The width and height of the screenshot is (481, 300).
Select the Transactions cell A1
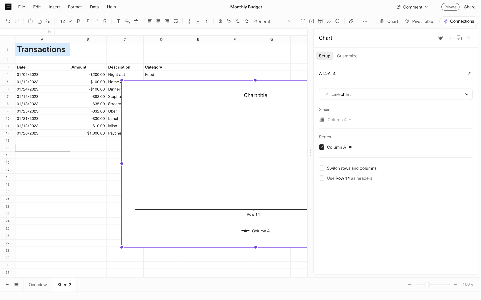click(43, 50)
